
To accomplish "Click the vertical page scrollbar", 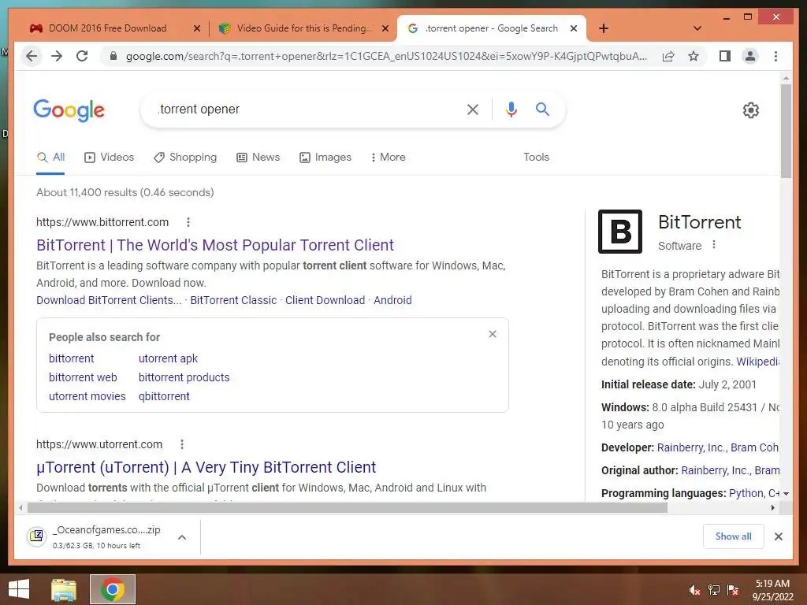I will pos(786,132).
